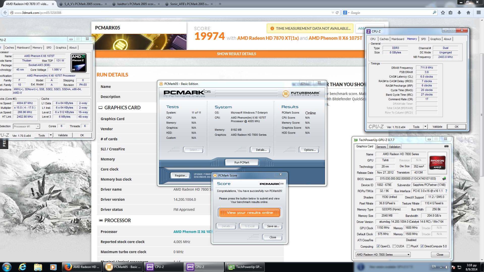Click Register... button in PCMark05
The width and height of the screenshot is (484, 272).
[181, 176]
